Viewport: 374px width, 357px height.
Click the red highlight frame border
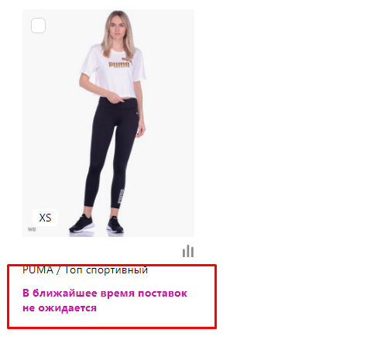click(112, 328)
